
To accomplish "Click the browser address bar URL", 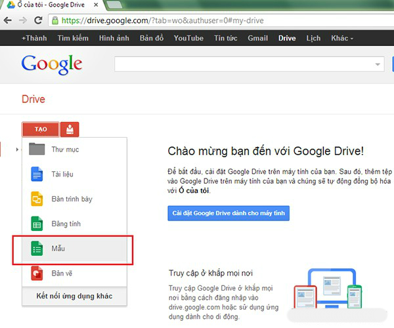I will click(x=163, y=20).
